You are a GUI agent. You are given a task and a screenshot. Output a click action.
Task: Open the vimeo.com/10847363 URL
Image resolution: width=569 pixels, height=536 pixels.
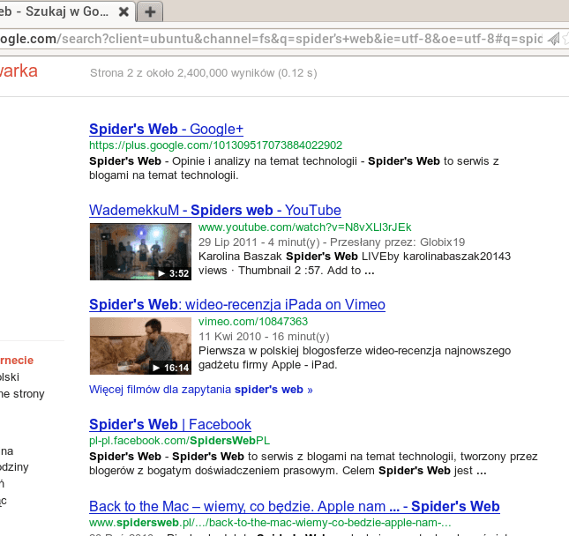pos(253,322)
